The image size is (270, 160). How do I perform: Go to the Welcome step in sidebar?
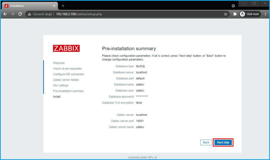pos(59,63)
